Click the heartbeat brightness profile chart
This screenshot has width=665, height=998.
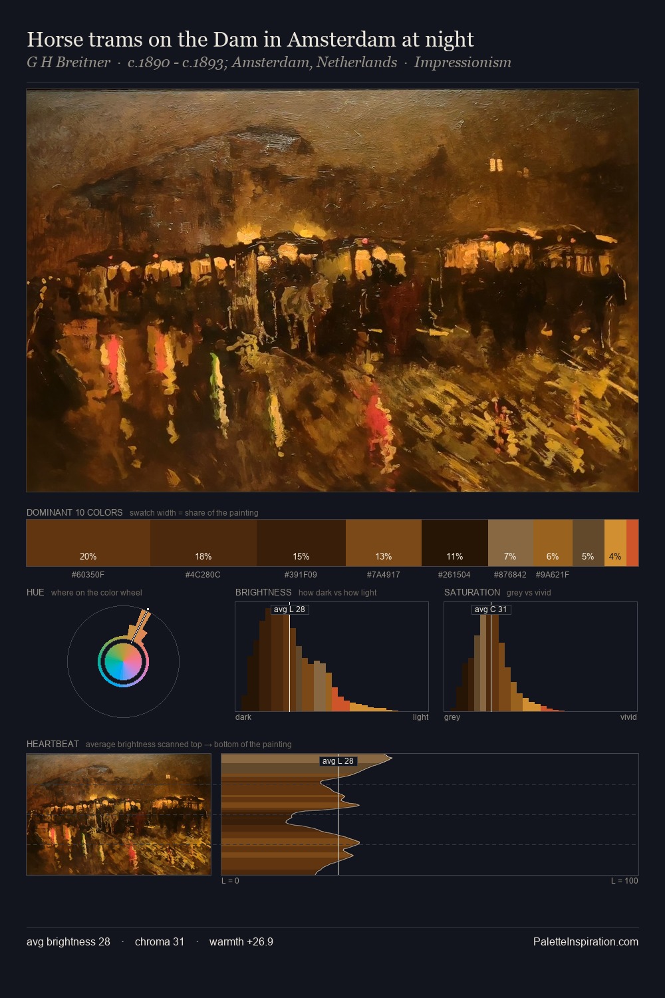430,814
